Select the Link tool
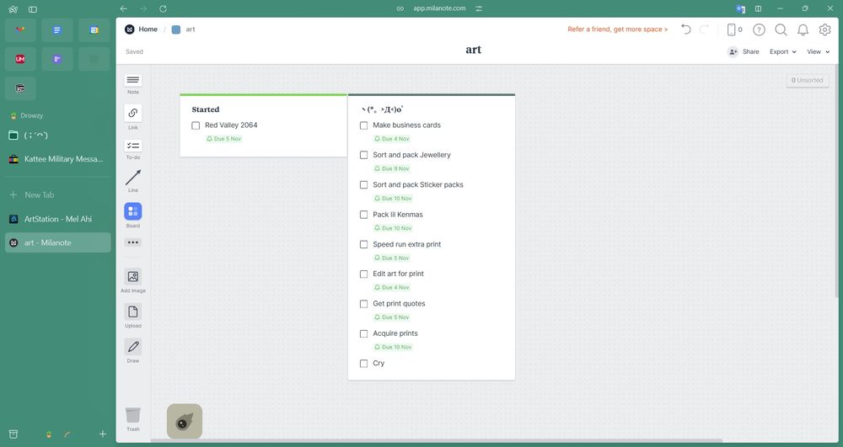 click(133, 114)
